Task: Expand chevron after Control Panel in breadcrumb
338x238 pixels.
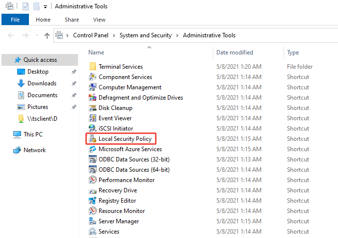Action: [114, 35]
